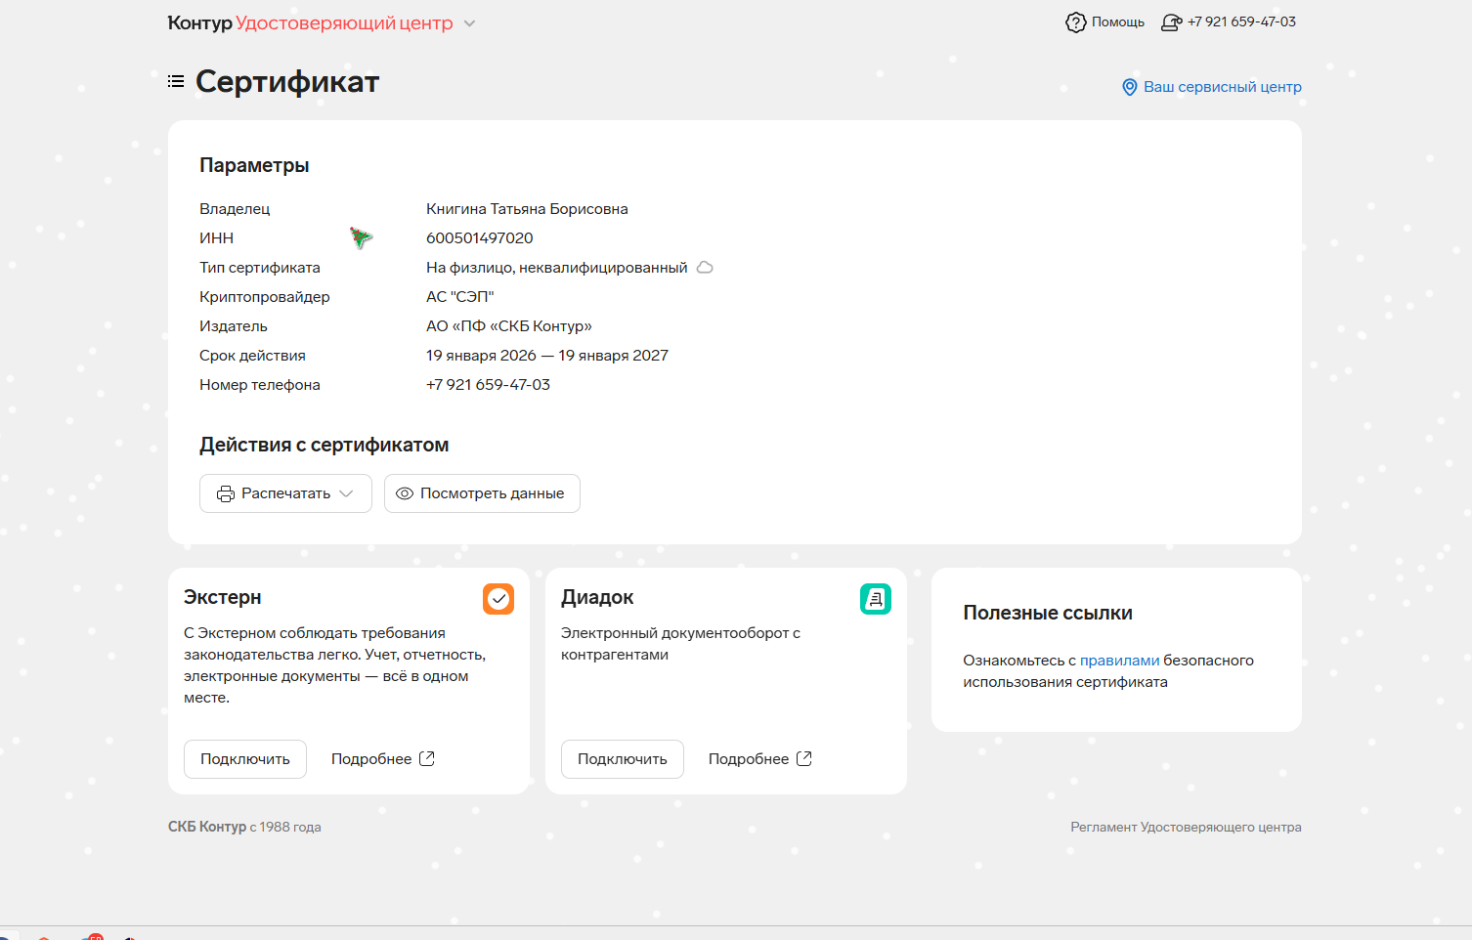Click the eye icon in Посмотреть данные
This screenshot has height=940, width=1472.
pyautogui.click(x=405, y=493)
